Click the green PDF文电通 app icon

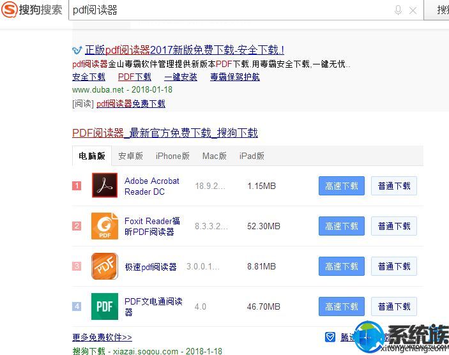click(x=105, y=306)
